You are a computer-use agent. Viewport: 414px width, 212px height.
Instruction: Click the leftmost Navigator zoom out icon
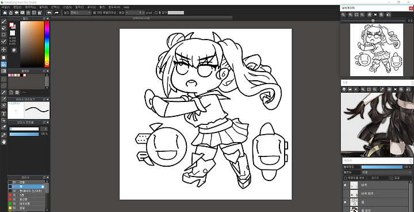tap(343, 15)
